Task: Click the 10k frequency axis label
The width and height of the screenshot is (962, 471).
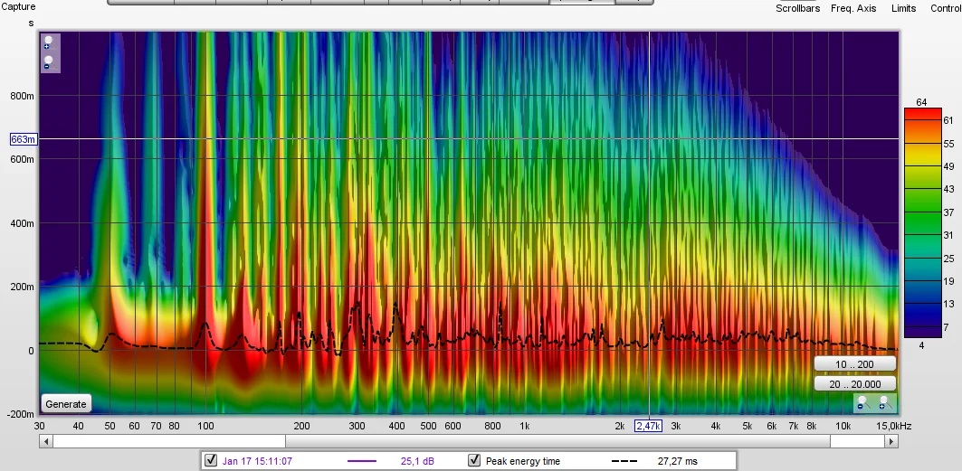Action: 843,427
